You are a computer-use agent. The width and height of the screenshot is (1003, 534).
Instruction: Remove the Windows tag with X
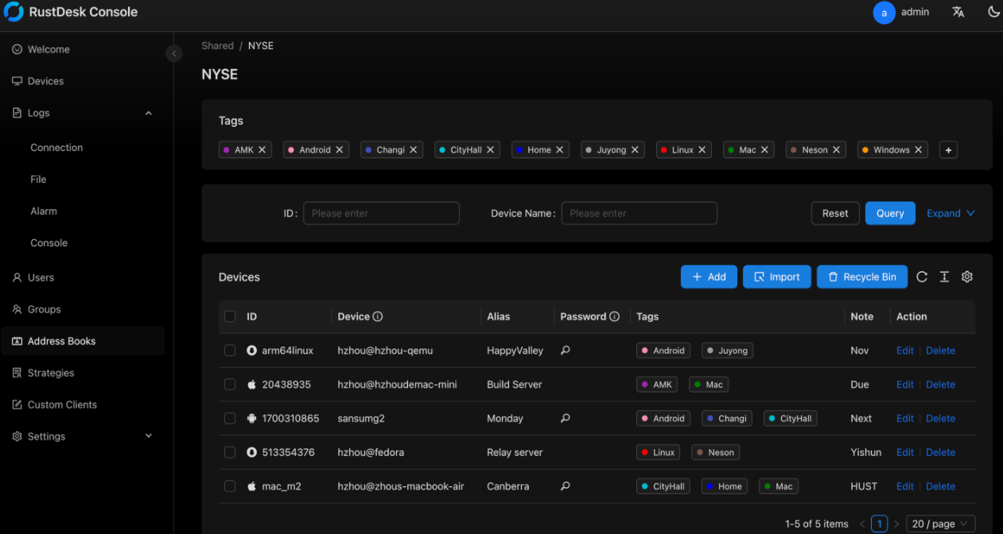[919, 149]
